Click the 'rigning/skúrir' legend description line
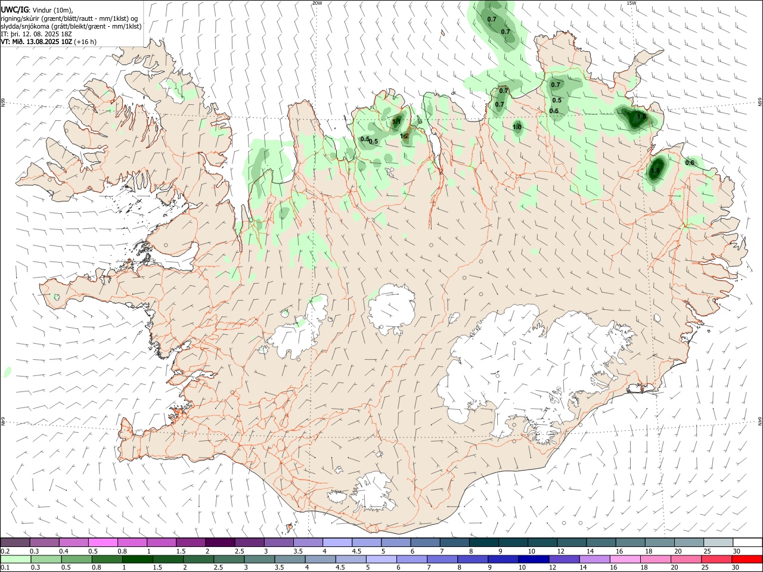This screenshot has width=763, height=572. click(x=69, y=18)
